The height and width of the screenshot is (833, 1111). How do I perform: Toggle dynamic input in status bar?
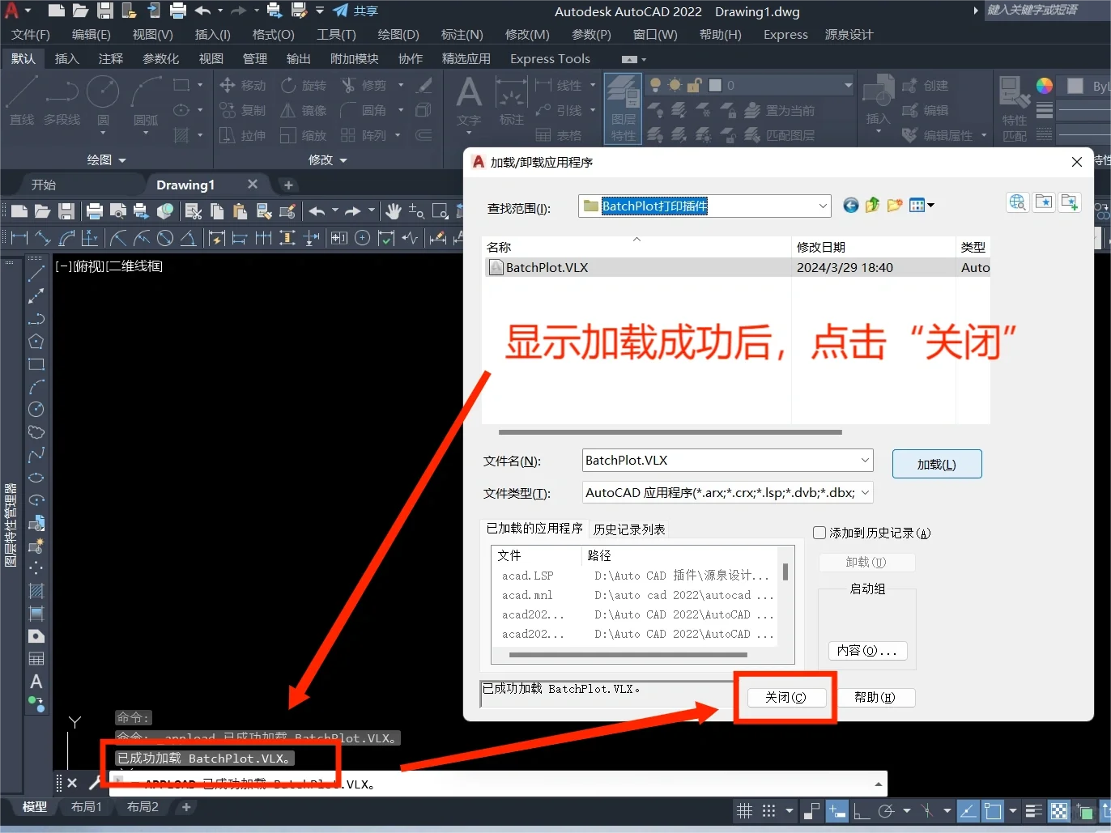(x=837, y=810)
